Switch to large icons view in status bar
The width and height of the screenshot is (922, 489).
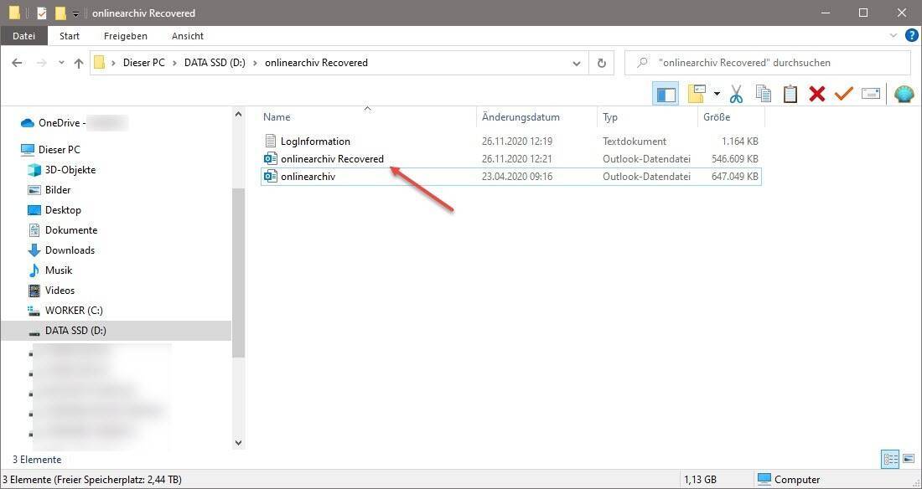coord(907,459)
